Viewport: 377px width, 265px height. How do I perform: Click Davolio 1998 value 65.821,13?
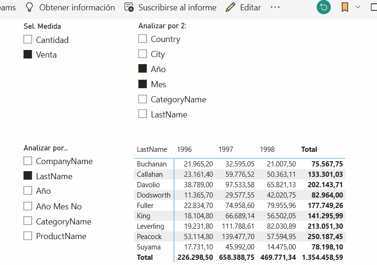281,185
